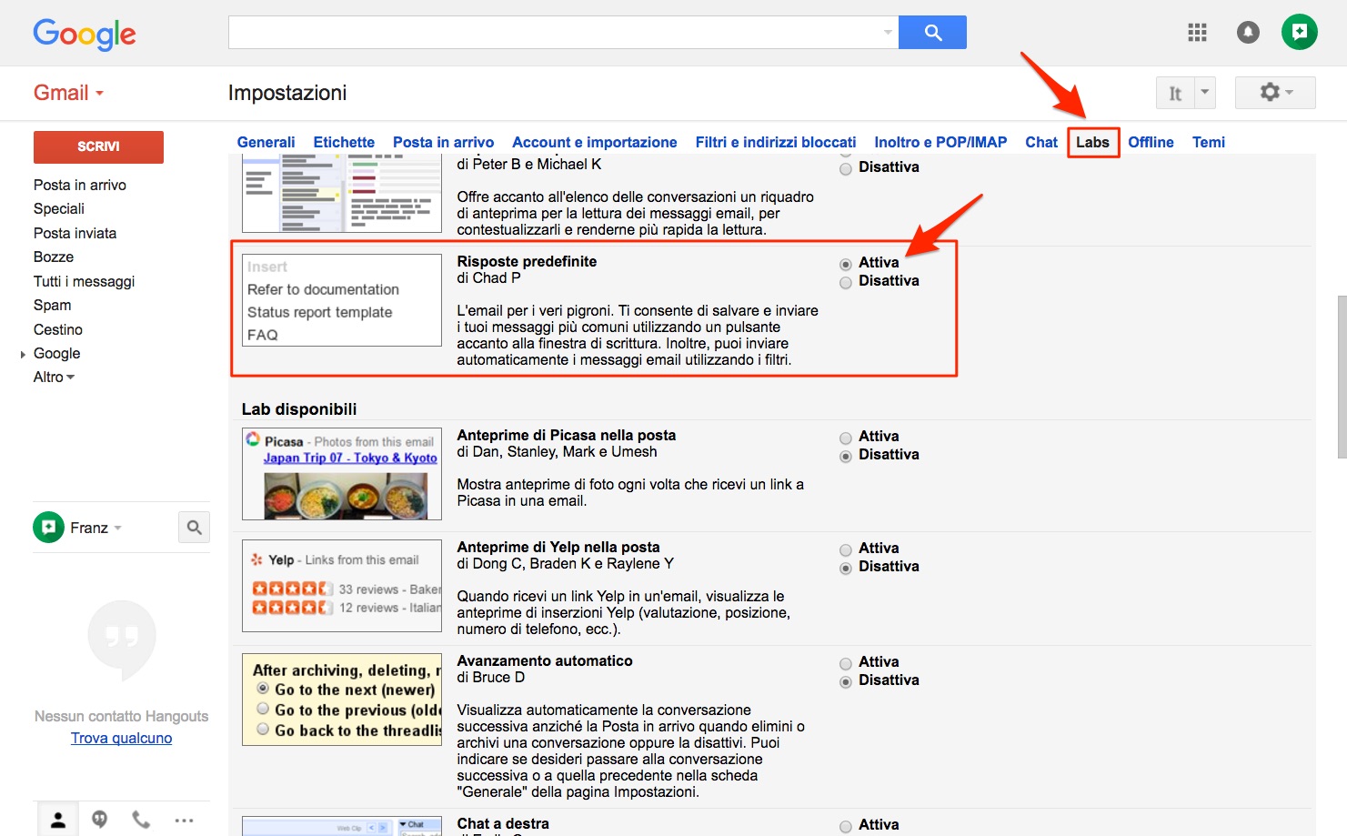Image resolution: width=1347 pixels, height=836 pixels.
Task: Click the Lab disponibili heading
Action: [299, 409]
